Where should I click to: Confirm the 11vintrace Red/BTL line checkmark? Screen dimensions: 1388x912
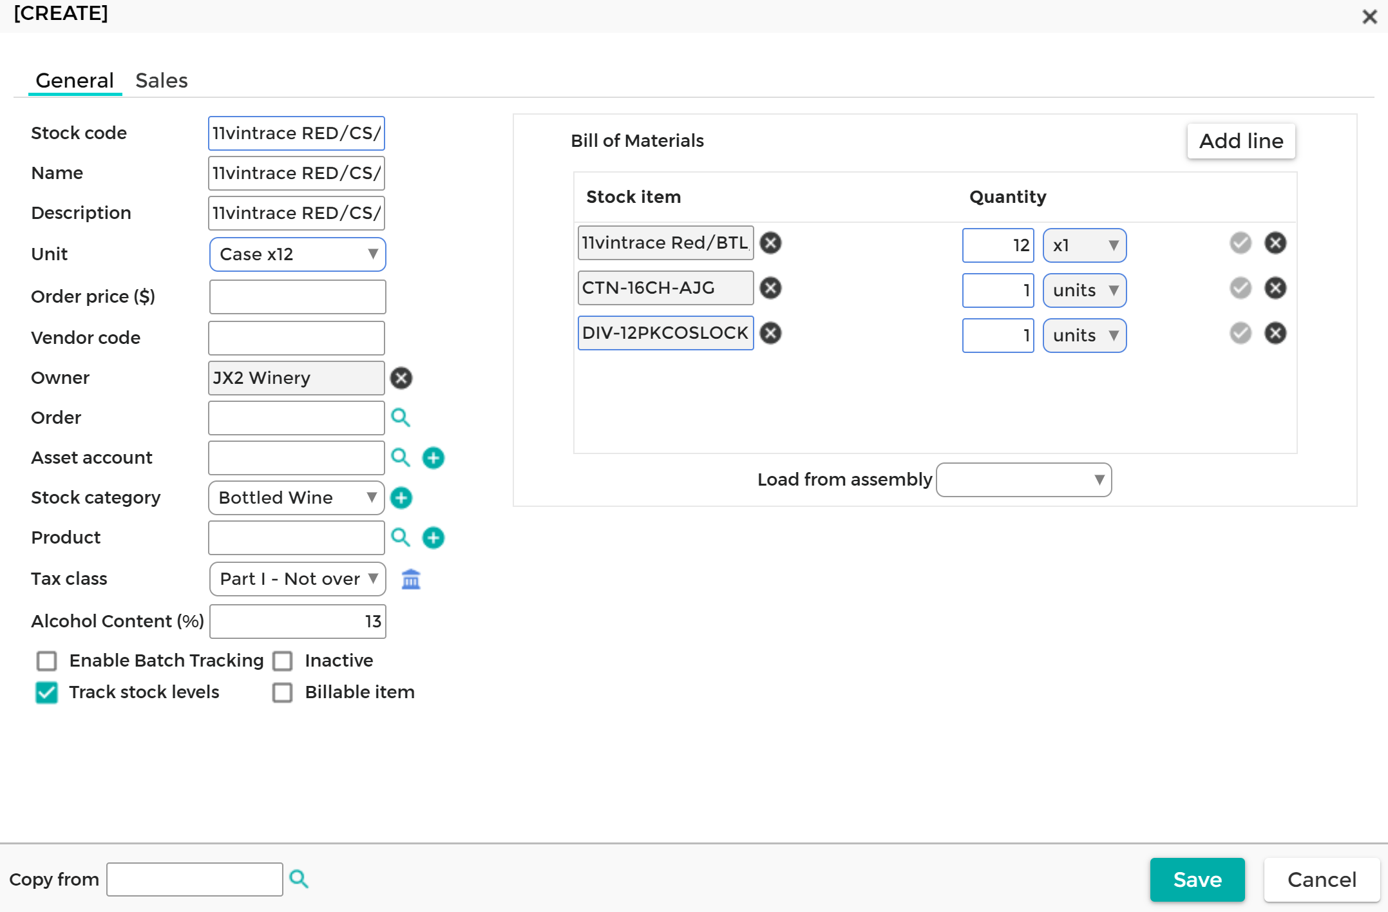pyautogui.click(x=1241, y=243)
